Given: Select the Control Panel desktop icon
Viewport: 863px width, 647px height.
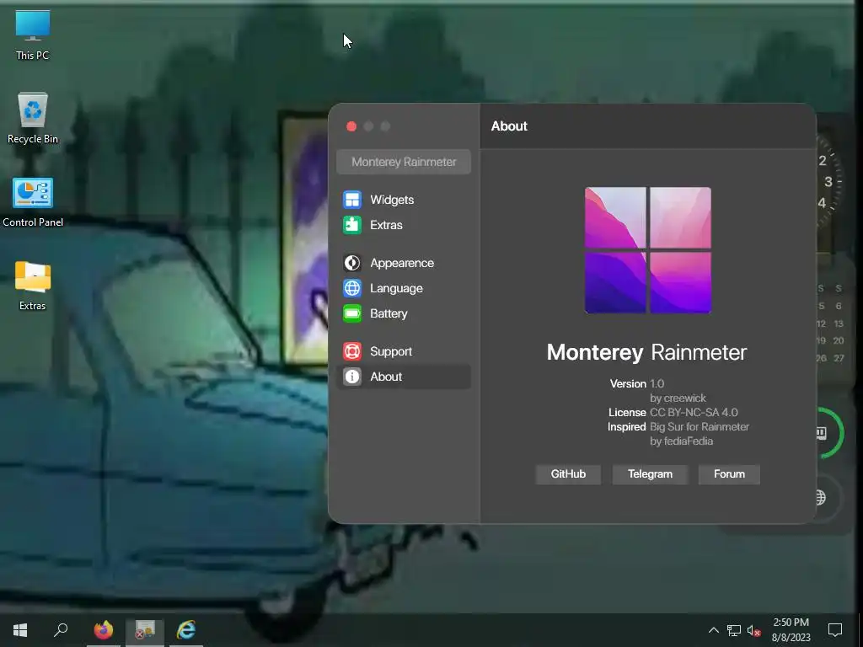Looking at the screenshot, I should 33,202.
